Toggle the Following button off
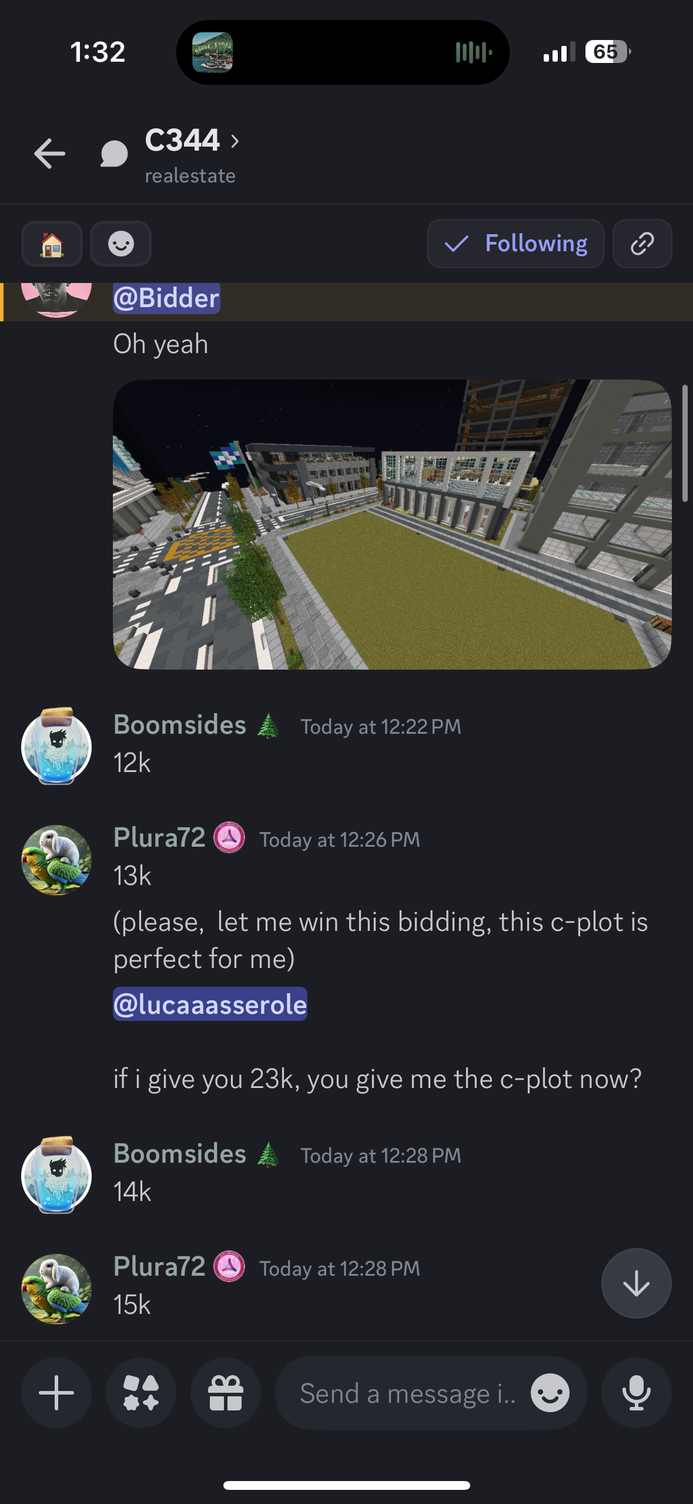 click(x=515, y=244)
